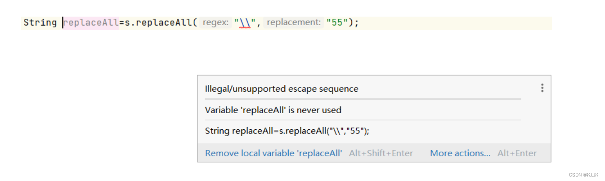Click the "Illegal/unsupported escape sequence" error message
The width and height of the screenshot is (605, 181).
tap(282, 89)
